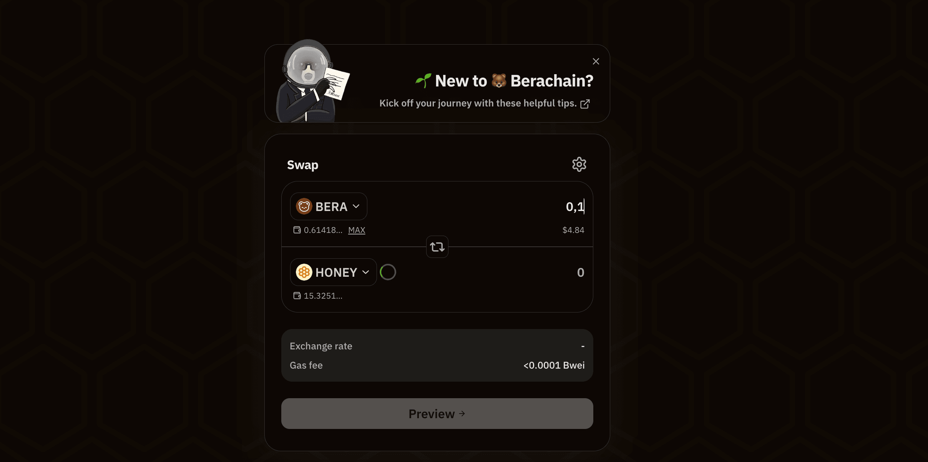Screen dimensions: 928x462
Task: Click the loading spinner next to HONEY
Action: [x=388, y=272]
